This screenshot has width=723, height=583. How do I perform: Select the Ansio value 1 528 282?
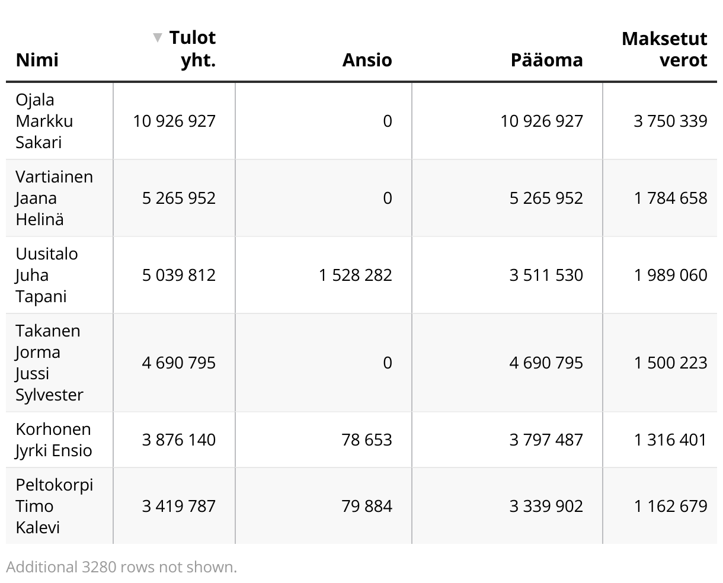(x=356, y=275)
